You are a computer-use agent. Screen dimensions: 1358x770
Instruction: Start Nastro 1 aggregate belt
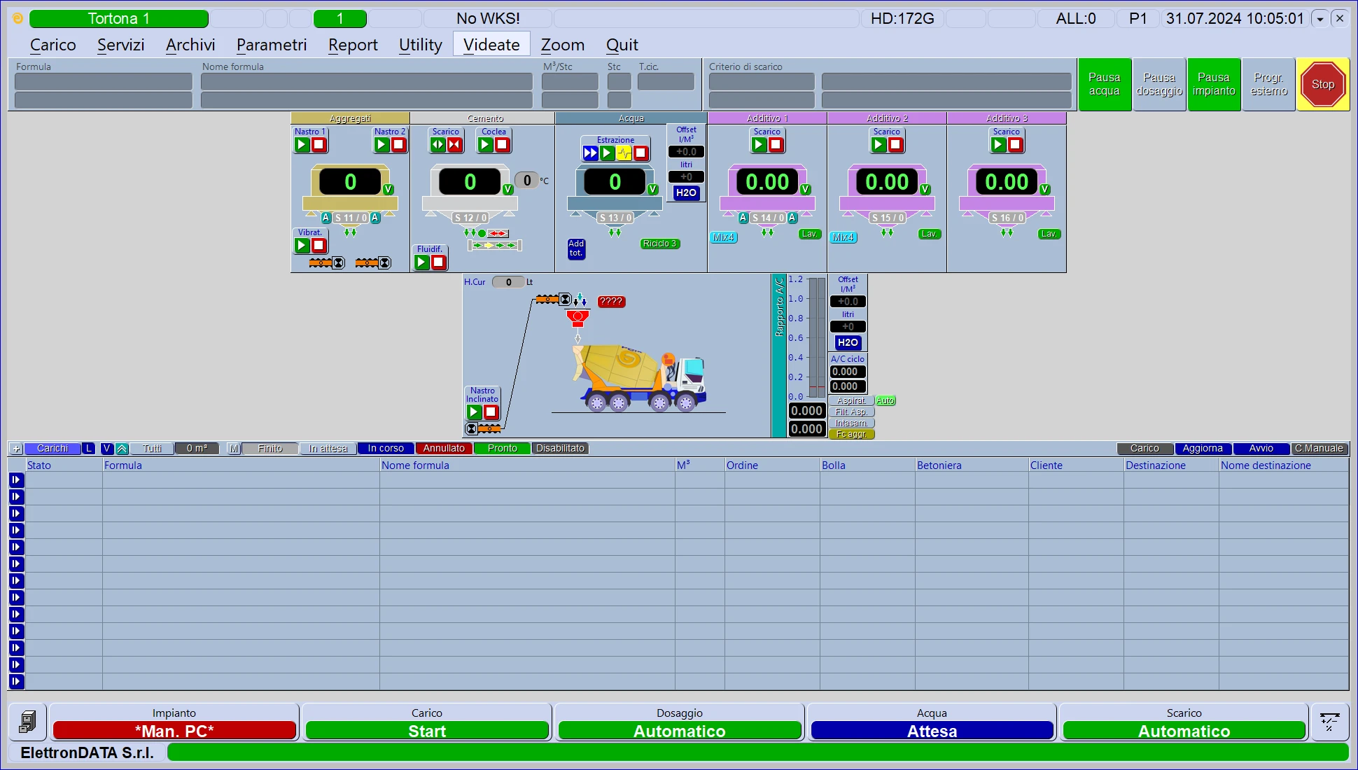[x=302, y=145]
